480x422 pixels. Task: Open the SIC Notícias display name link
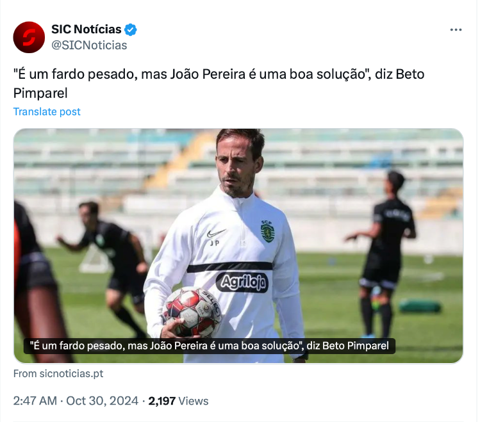[x=86, y=29]
